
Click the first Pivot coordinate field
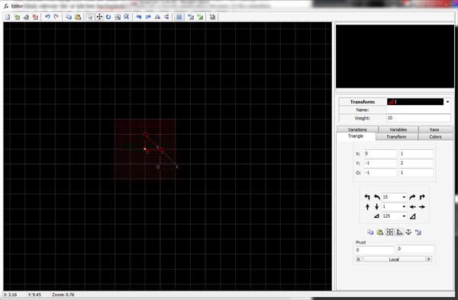pos(375,250)
